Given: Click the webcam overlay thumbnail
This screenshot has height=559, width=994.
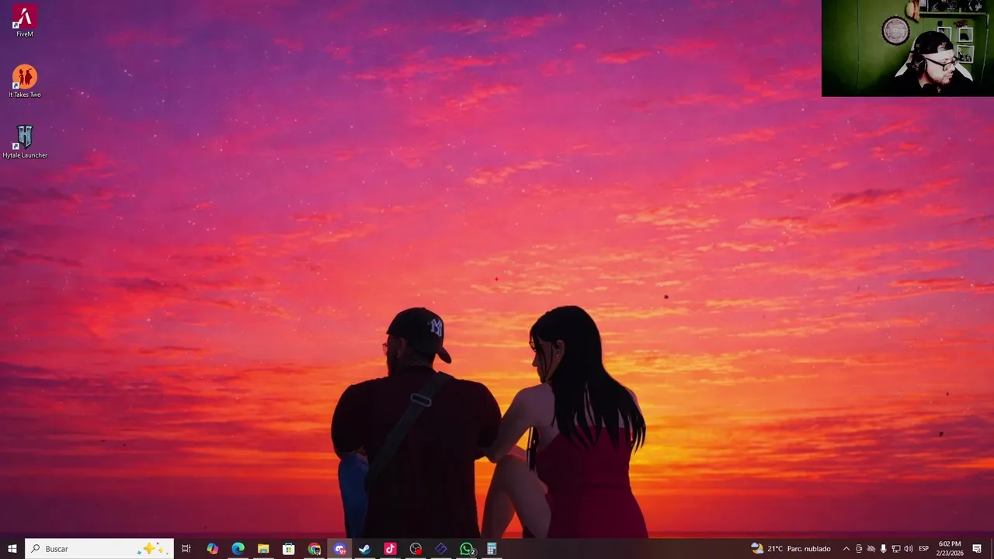Looking at the screenshot, I should tap(908, 48).
